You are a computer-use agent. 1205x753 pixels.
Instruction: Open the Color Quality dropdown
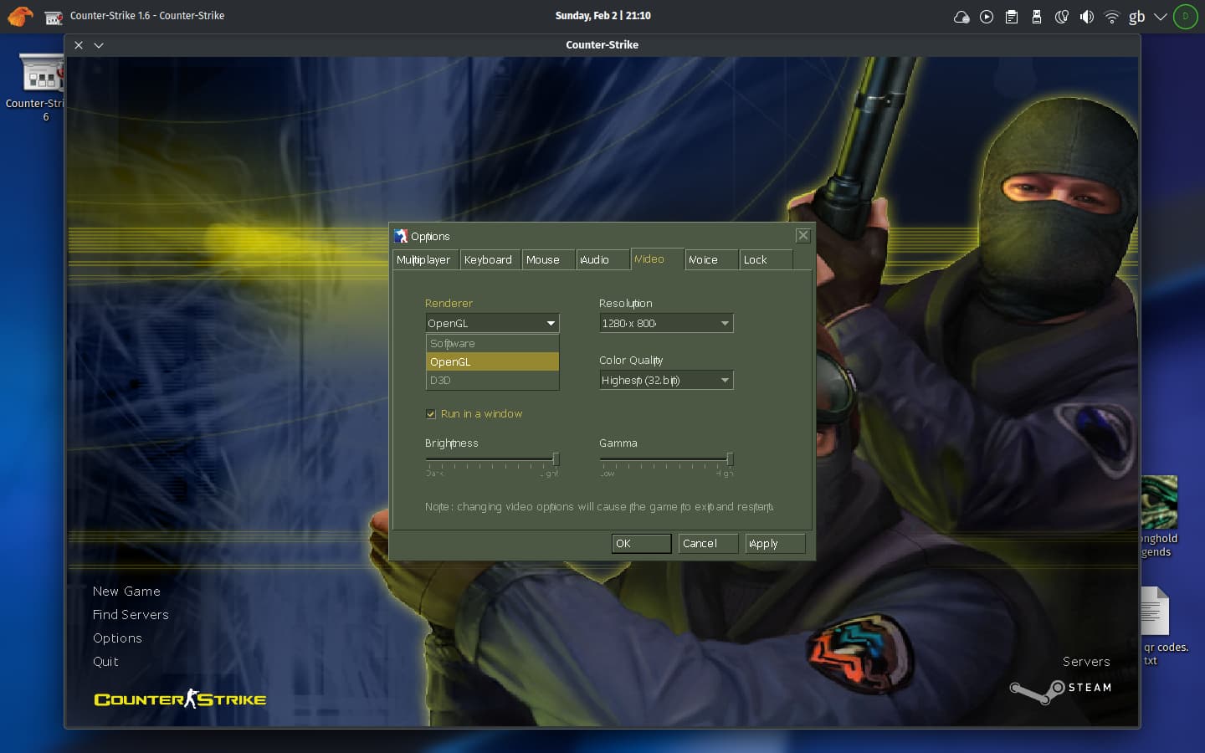click(666, 380)
